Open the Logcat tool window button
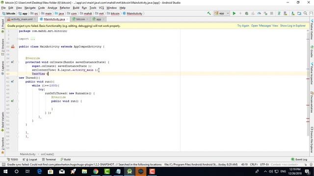Screen dimensions: 314x176 (30, 159)
